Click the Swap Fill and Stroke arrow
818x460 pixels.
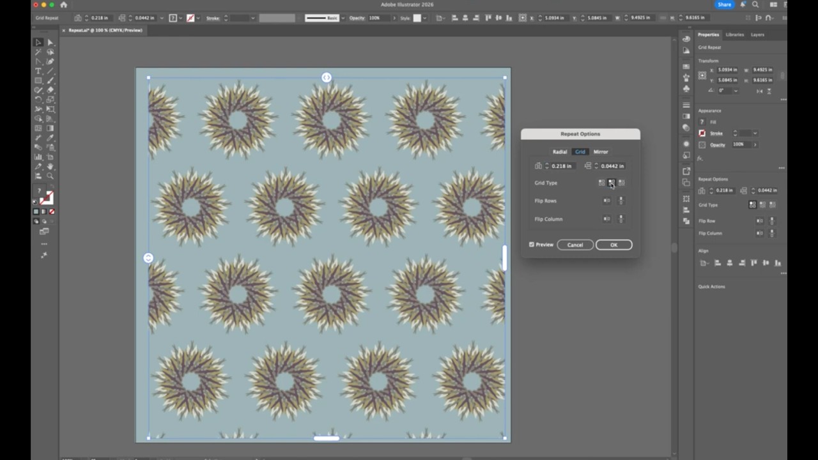pyautogui.click(x=52, y=185)
